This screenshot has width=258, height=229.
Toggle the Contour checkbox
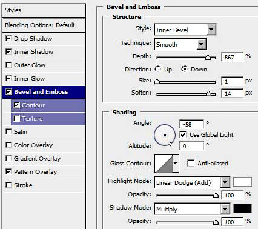coord(16,105)
